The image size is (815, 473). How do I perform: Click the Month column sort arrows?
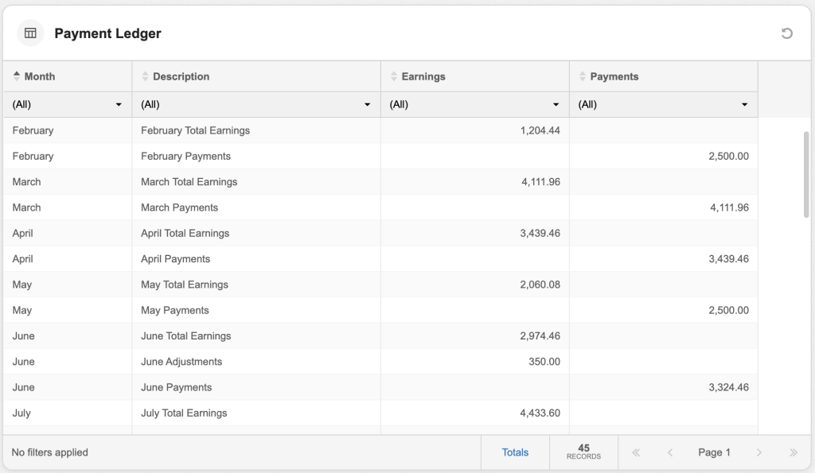pos(17,76)
